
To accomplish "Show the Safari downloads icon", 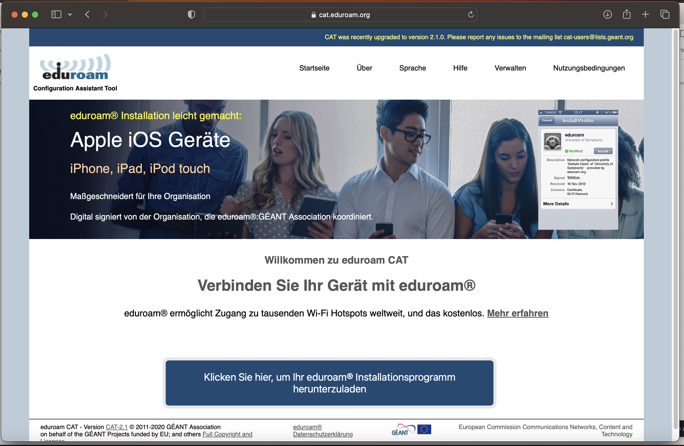I will pos(607,14).
